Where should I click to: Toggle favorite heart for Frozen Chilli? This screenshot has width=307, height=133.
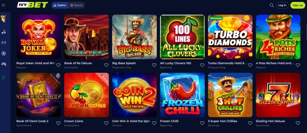202,123
